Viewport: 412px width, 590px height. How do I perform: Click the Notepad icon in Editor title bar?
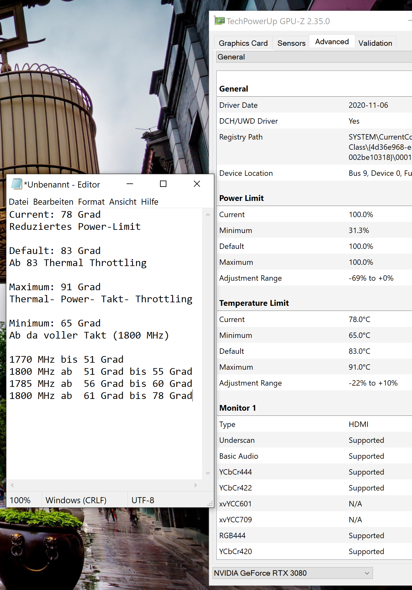click(x=17, y=184)
